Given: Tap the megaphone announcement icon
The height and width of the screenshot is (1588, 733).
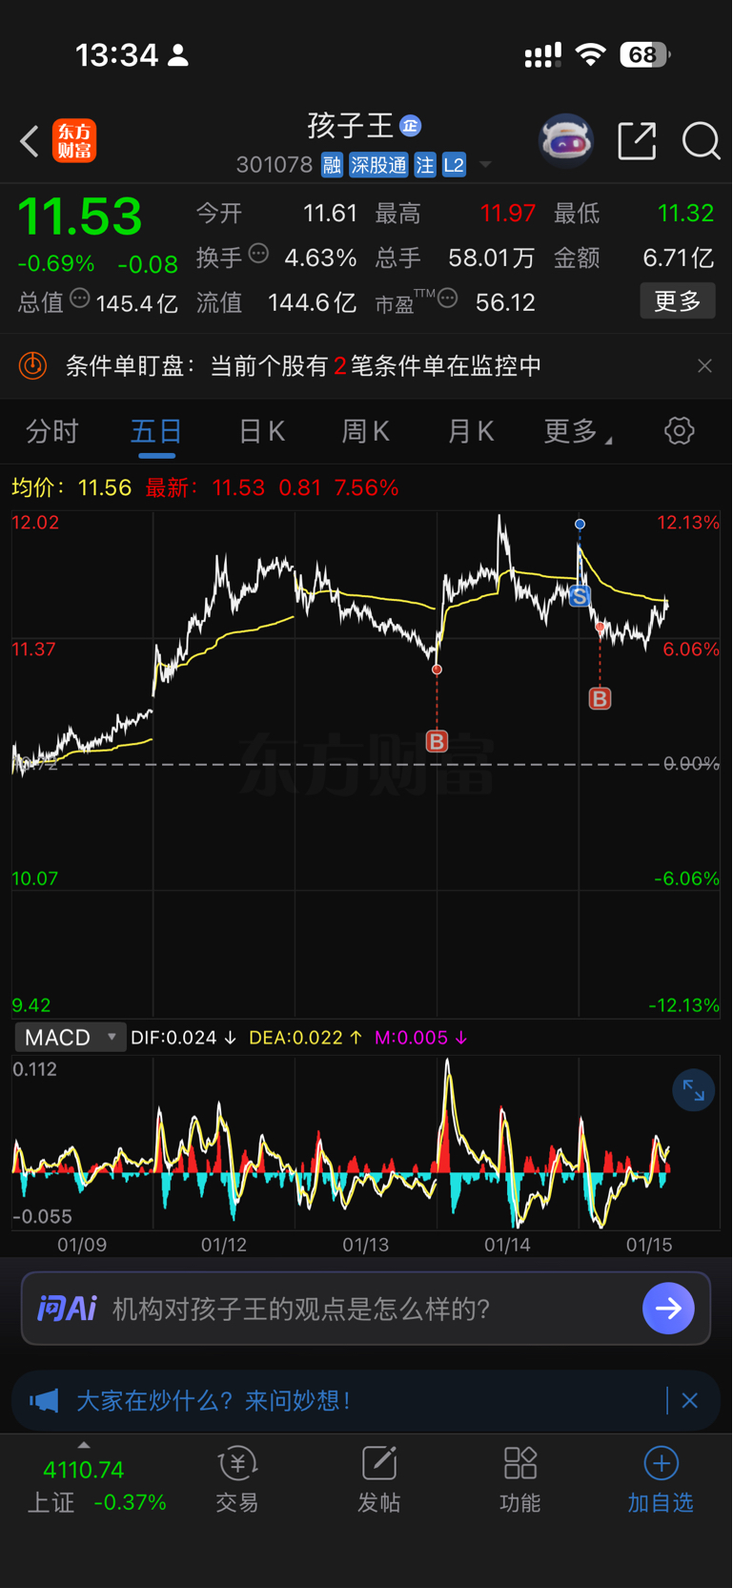Looking at the screenshot, I should (44, 1400).
